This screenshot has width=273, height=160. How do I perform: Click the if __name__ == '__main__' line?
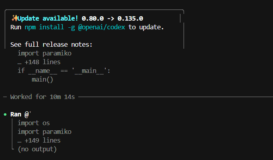pyautogui.click(x=64, y=71)
